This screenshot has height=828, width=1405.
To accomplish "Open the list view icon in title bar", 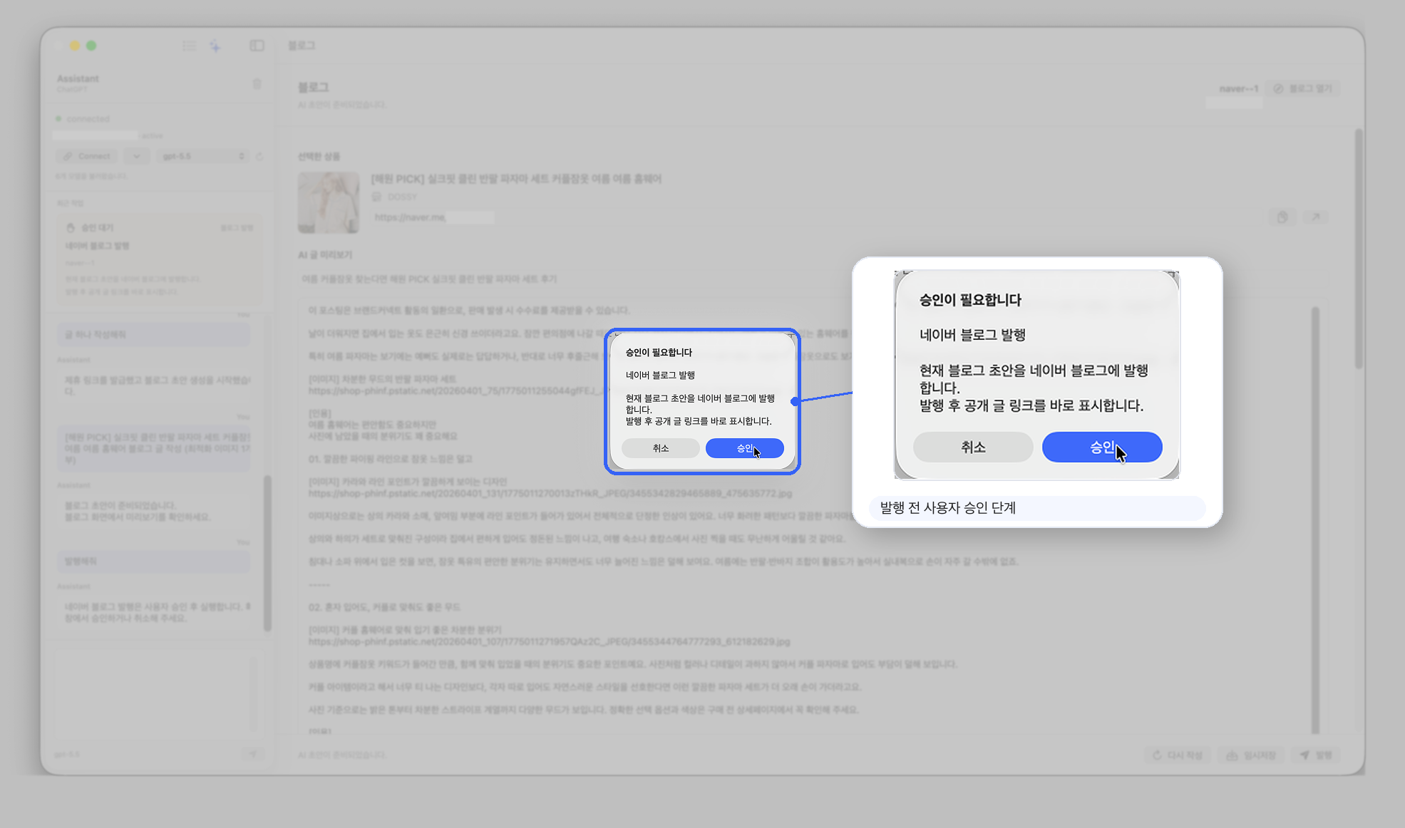I will [x=189, y=46].
